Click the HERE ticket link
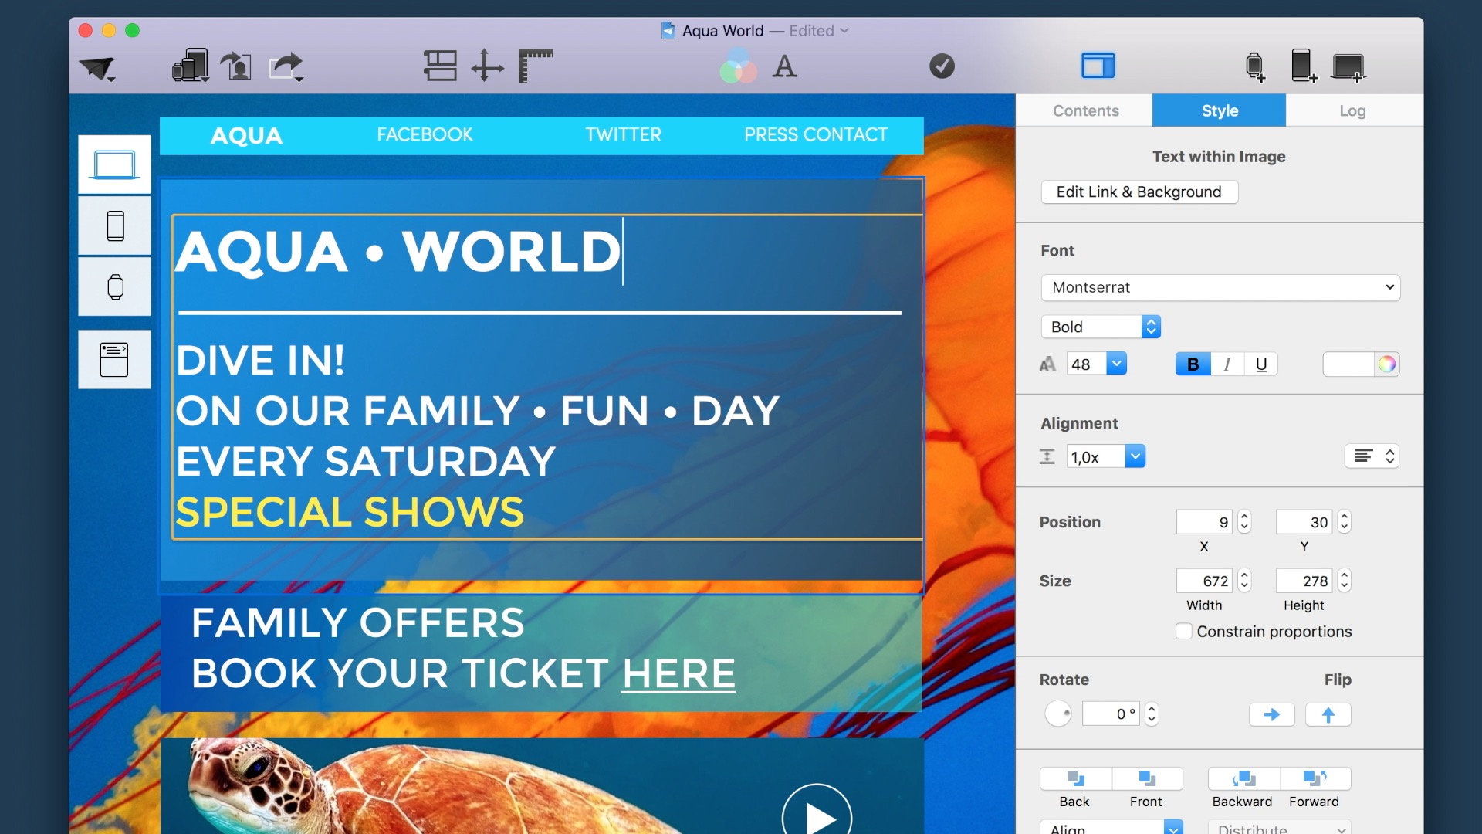This screenshot has width=1482, height=834. click(678, 674)
